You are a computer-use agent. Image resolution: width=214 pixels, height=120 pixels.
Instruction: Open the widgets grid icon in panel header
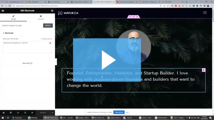point(52,11)
